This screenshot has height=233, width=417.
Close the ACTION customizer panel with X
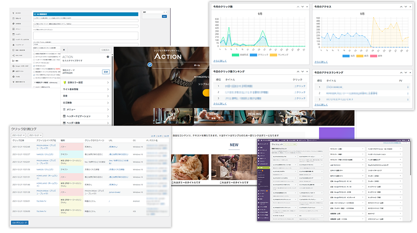click(x=64, y=50)
